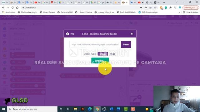This screenshot has height=112, width=200.
Task: Open a new browser tab
Action: [x=164, y=2]
